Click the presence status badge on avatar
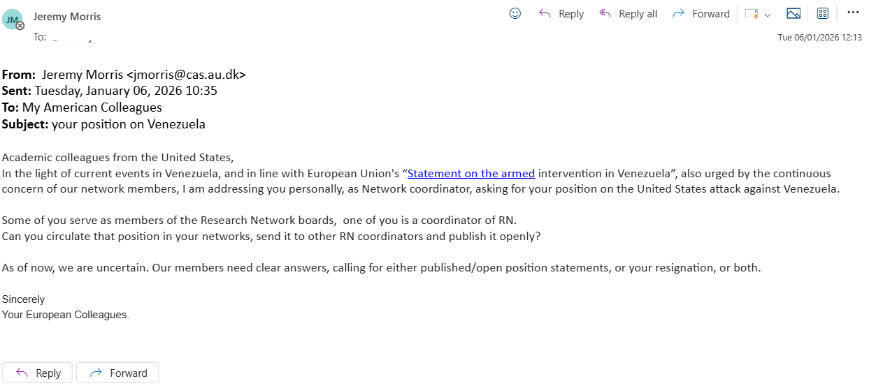 pos(20,26)
